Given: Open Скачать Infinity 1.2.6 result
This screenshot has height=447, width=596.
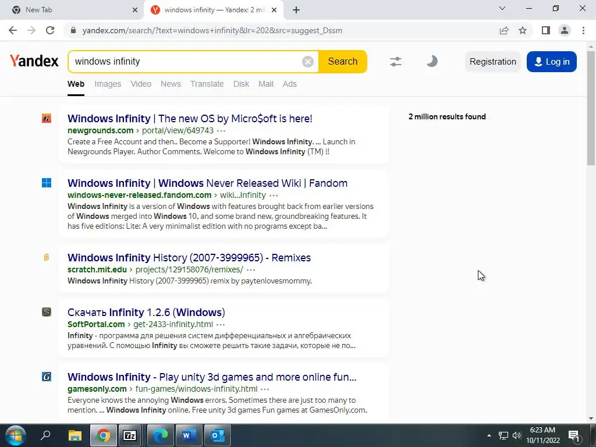Looking at the screenshot, I should coord(146,313).
